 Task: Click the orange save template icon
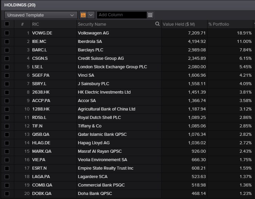tap(83, 15)
